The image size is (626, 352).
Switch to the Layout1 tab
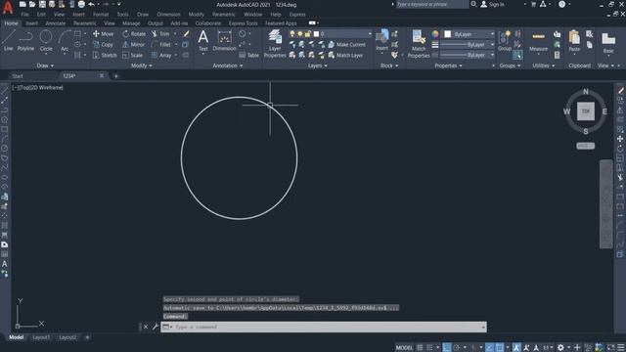[x=41, y=337]
